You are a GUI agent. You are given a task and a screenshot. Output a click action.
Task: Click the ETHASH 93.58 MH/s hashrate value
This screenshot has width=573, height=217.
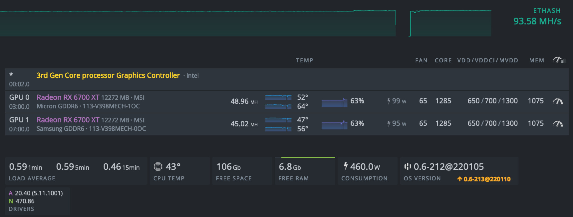tap(537, 21)
